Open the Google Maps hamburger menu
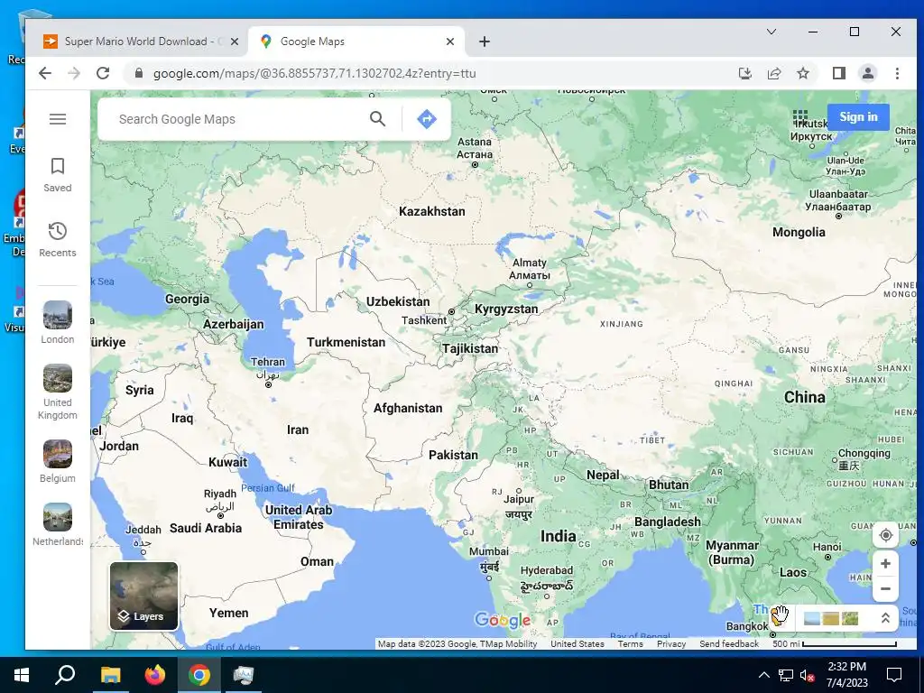The height and width of the screenshot is (693, 924). (x=57, y=119)
